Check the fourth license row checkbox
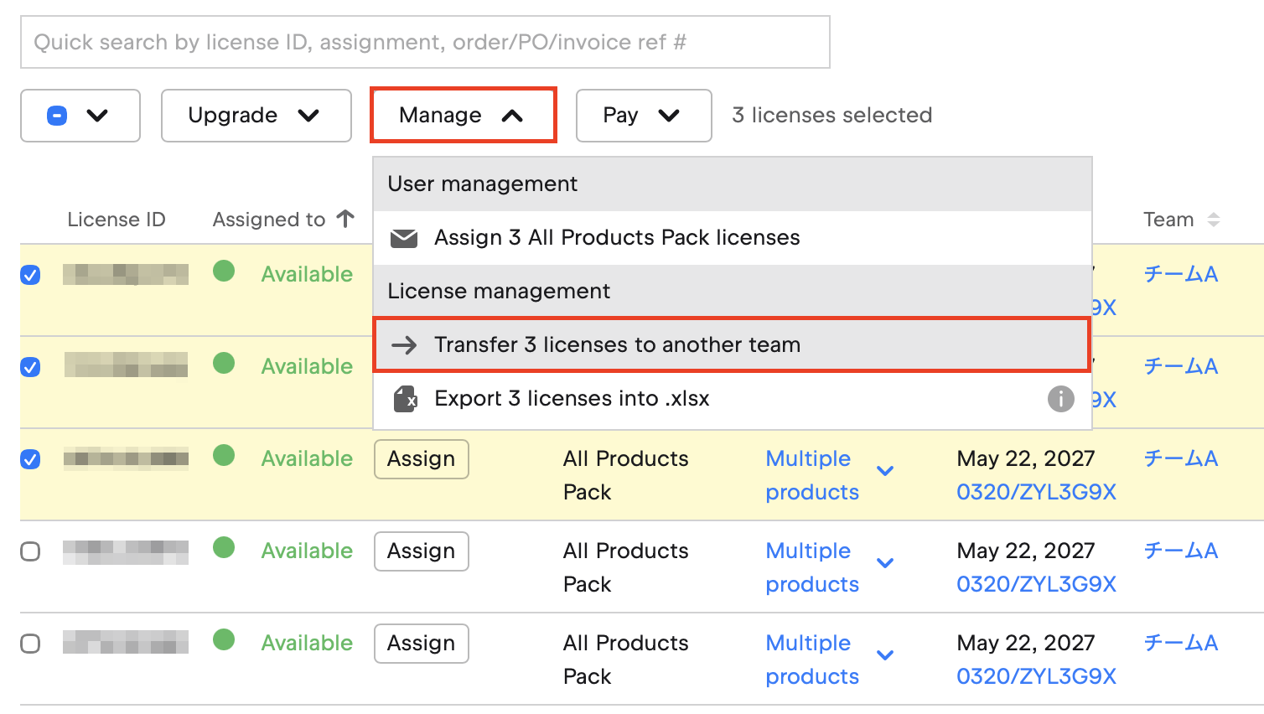 pos(30,551)
